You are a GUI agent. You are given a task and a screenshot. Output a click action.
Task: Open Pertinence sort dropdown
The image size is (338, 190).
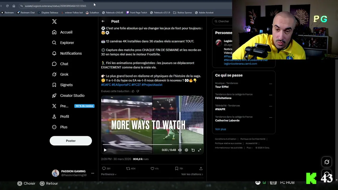point(109,174)
